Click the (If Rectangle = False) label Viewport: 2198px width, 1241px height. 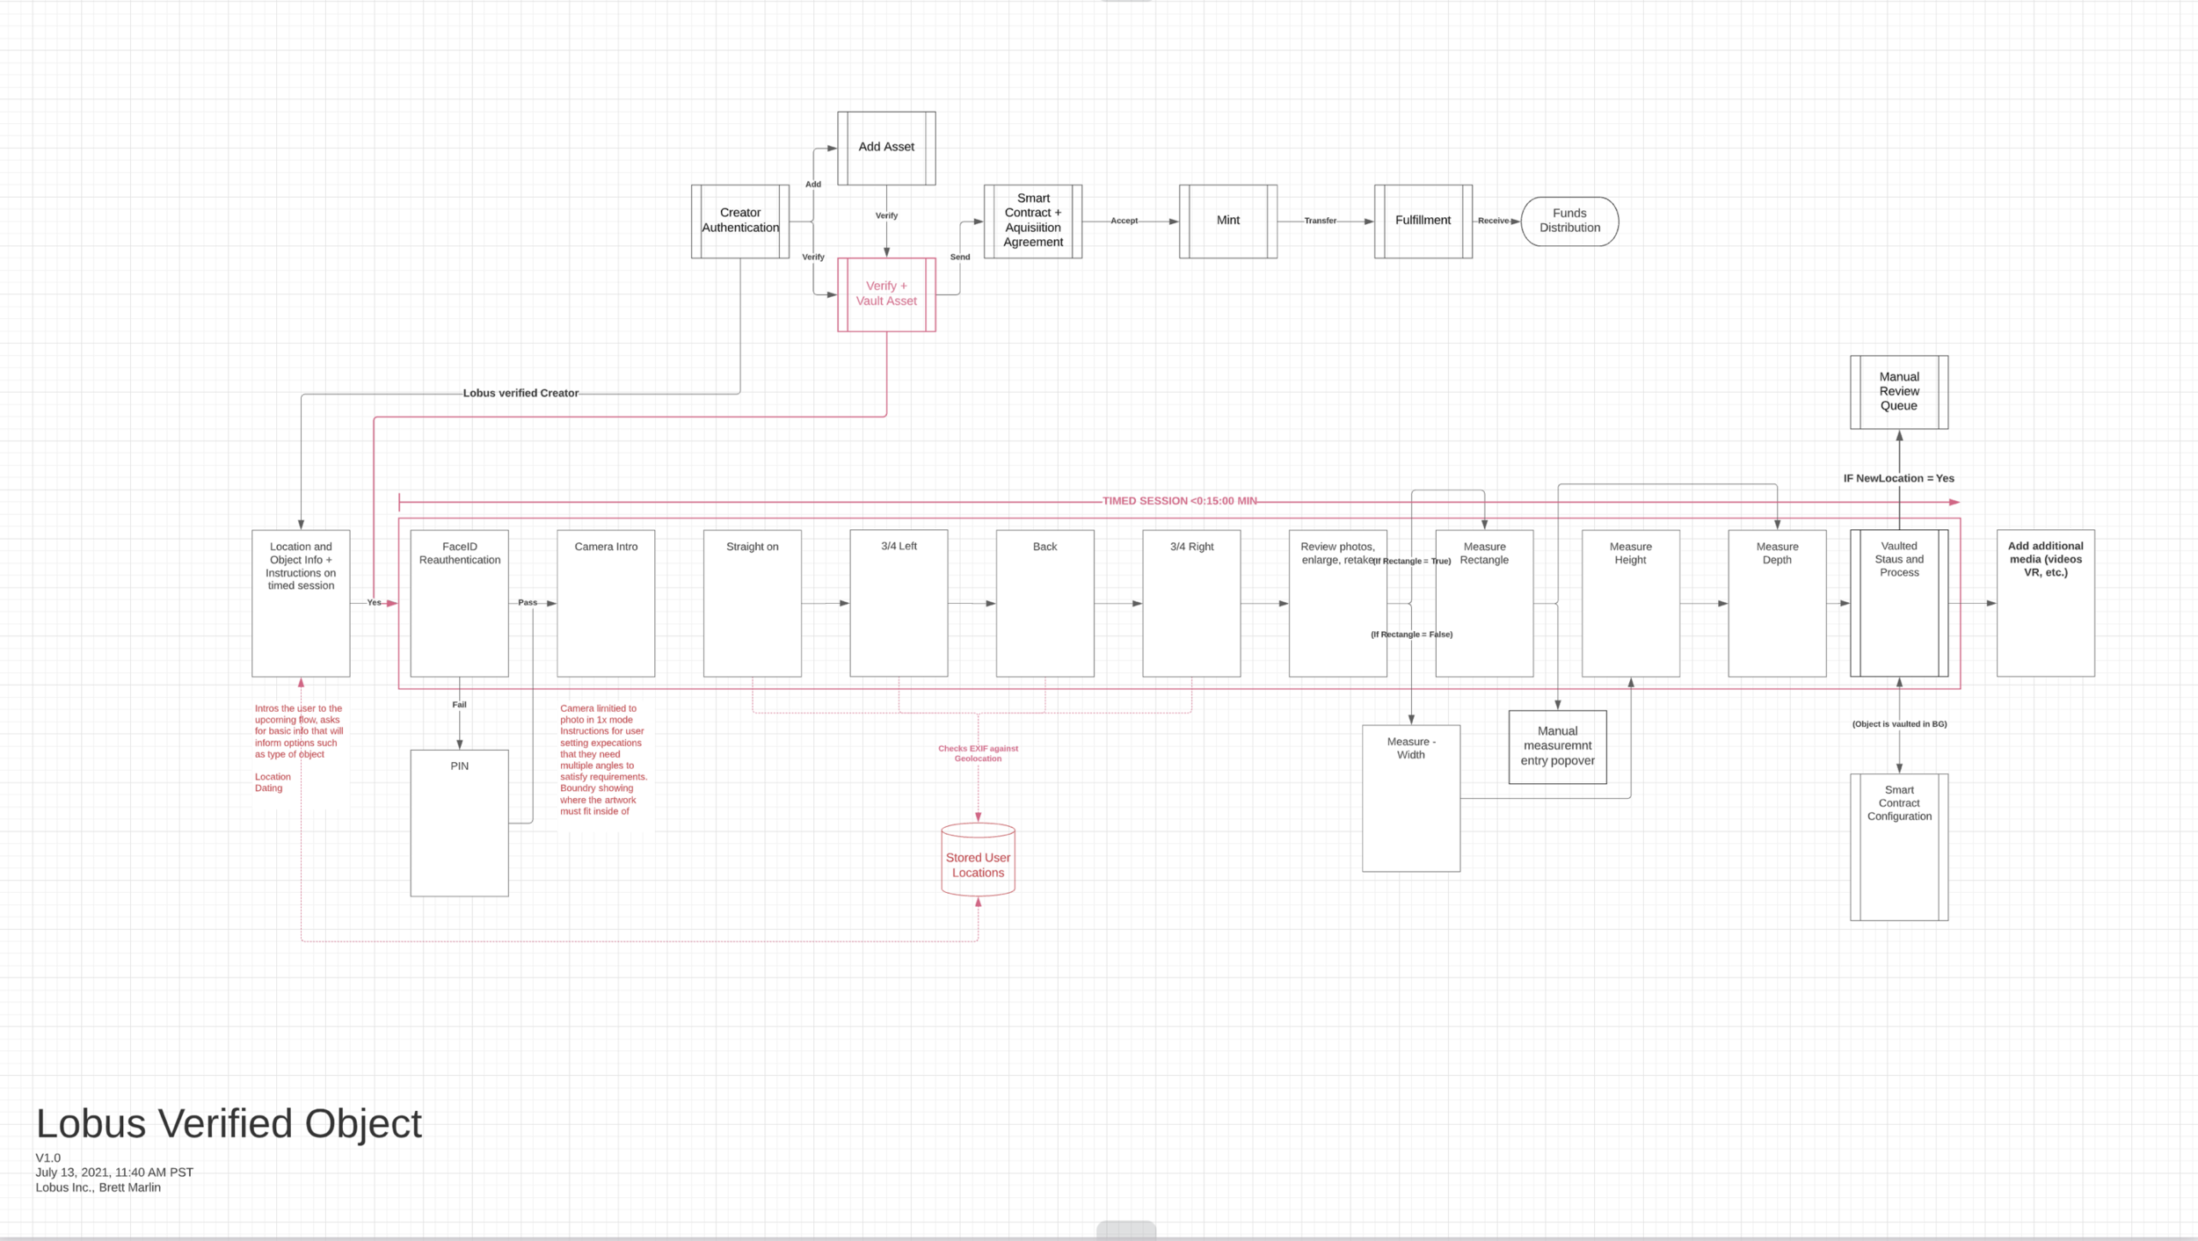tap(1412, 635)
